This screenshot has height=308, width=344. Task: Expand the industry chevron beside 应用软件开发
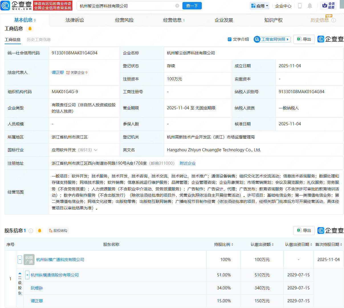pos(95,150)
